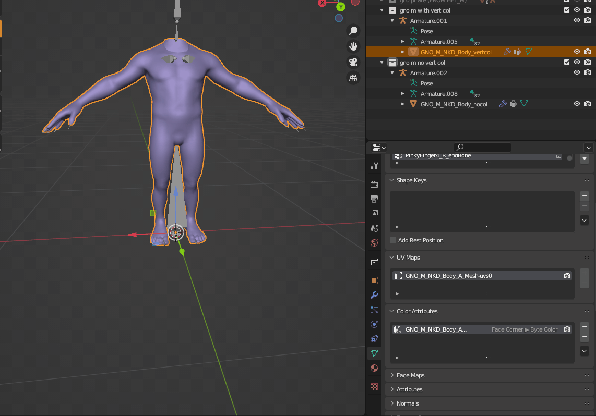Hide GNO_M_NKD_Body_vertcol via eye icon
Viewport: 596px width, 416px height.
coord(577,52)
